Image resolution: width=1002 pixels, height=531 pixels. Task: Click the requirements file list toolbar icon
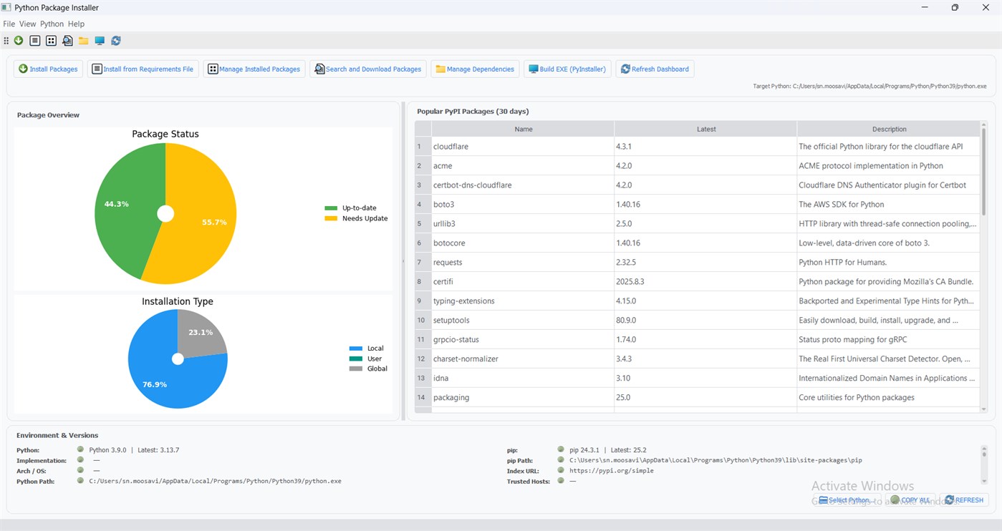(34, 41)
